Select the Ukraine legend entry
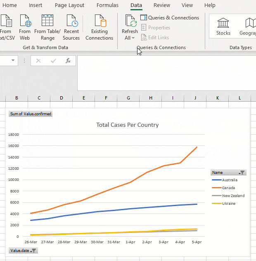The image size is (256, 261). click(x=223, y=204)
